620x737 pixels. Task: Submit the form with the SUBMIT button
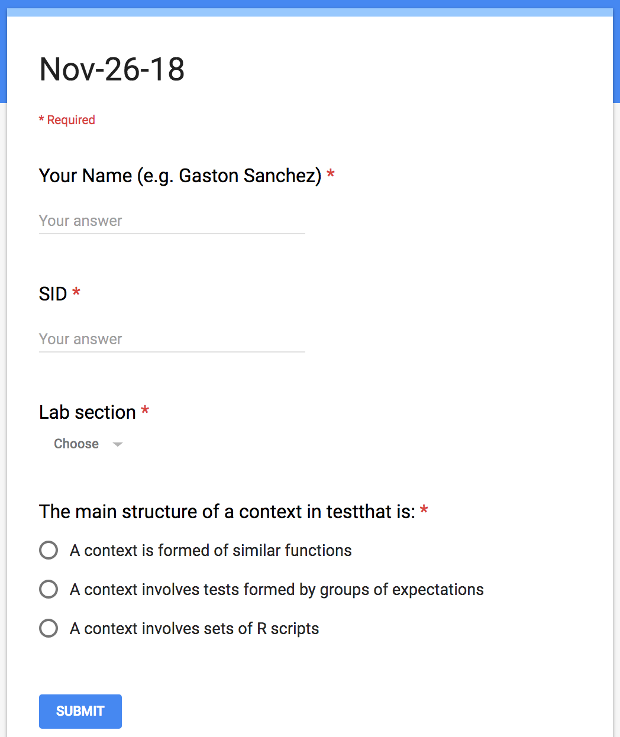click(x=80, y=712)
